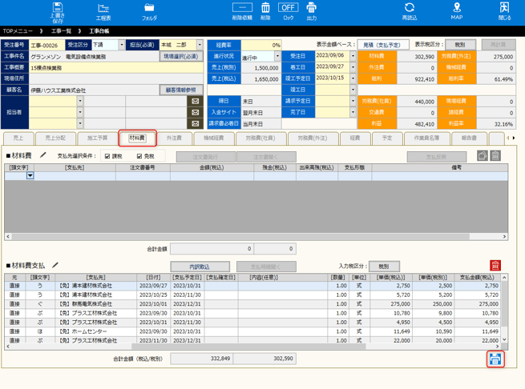The height and width of the screenshot is (389, 525).
Task: Open the Folder icon in top toolbar
Action: coord(149,13)
